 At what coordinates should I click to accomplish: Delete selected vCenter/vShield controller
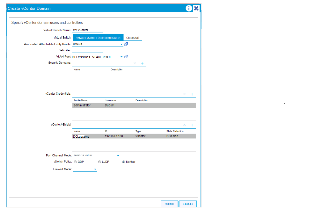tap(184, 125)
